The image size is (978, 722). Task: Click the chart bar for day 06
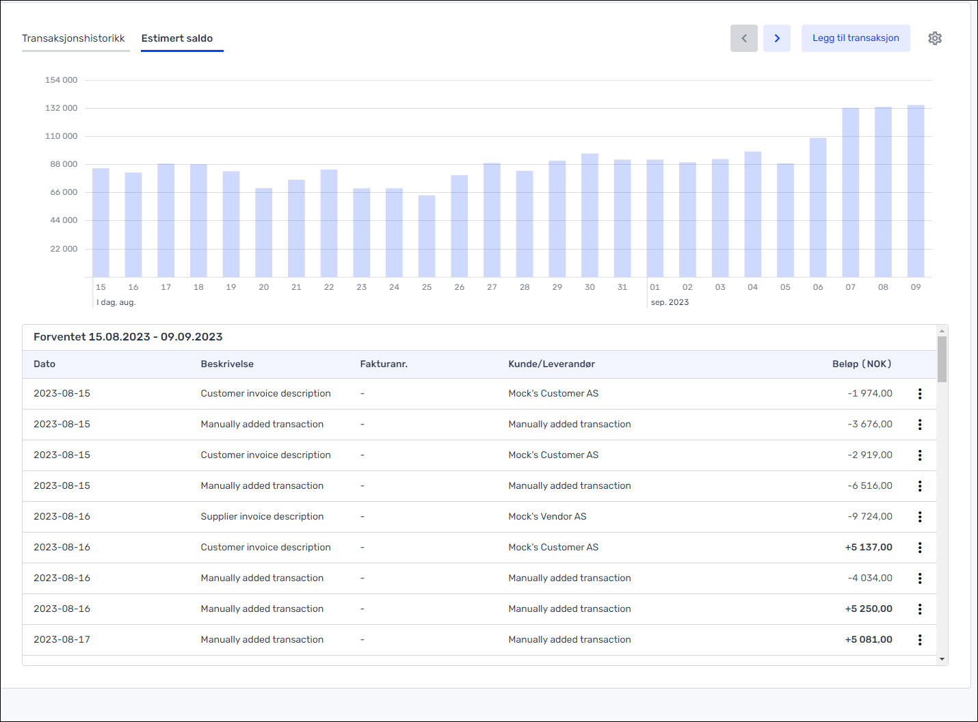click(818, 207)
